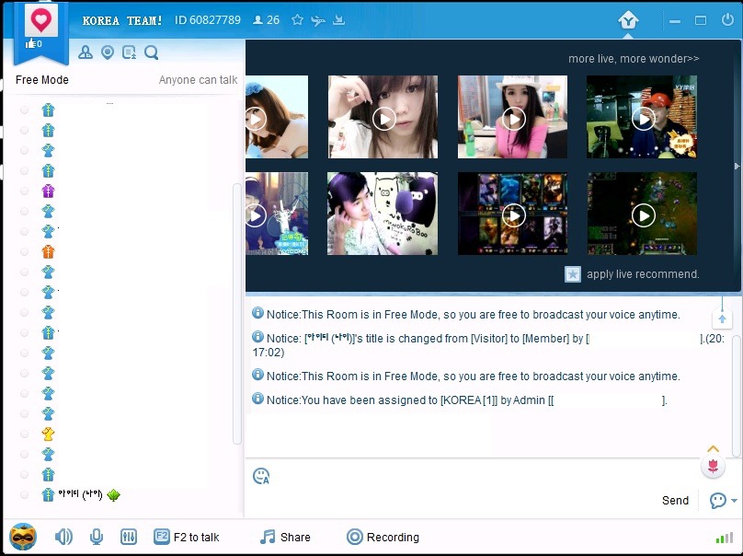Toggle the microphone on or off

click(x=97, y=537)
